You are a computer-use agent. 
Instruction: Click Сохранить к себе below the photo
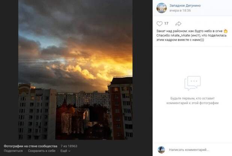click(x=42, y=151)
